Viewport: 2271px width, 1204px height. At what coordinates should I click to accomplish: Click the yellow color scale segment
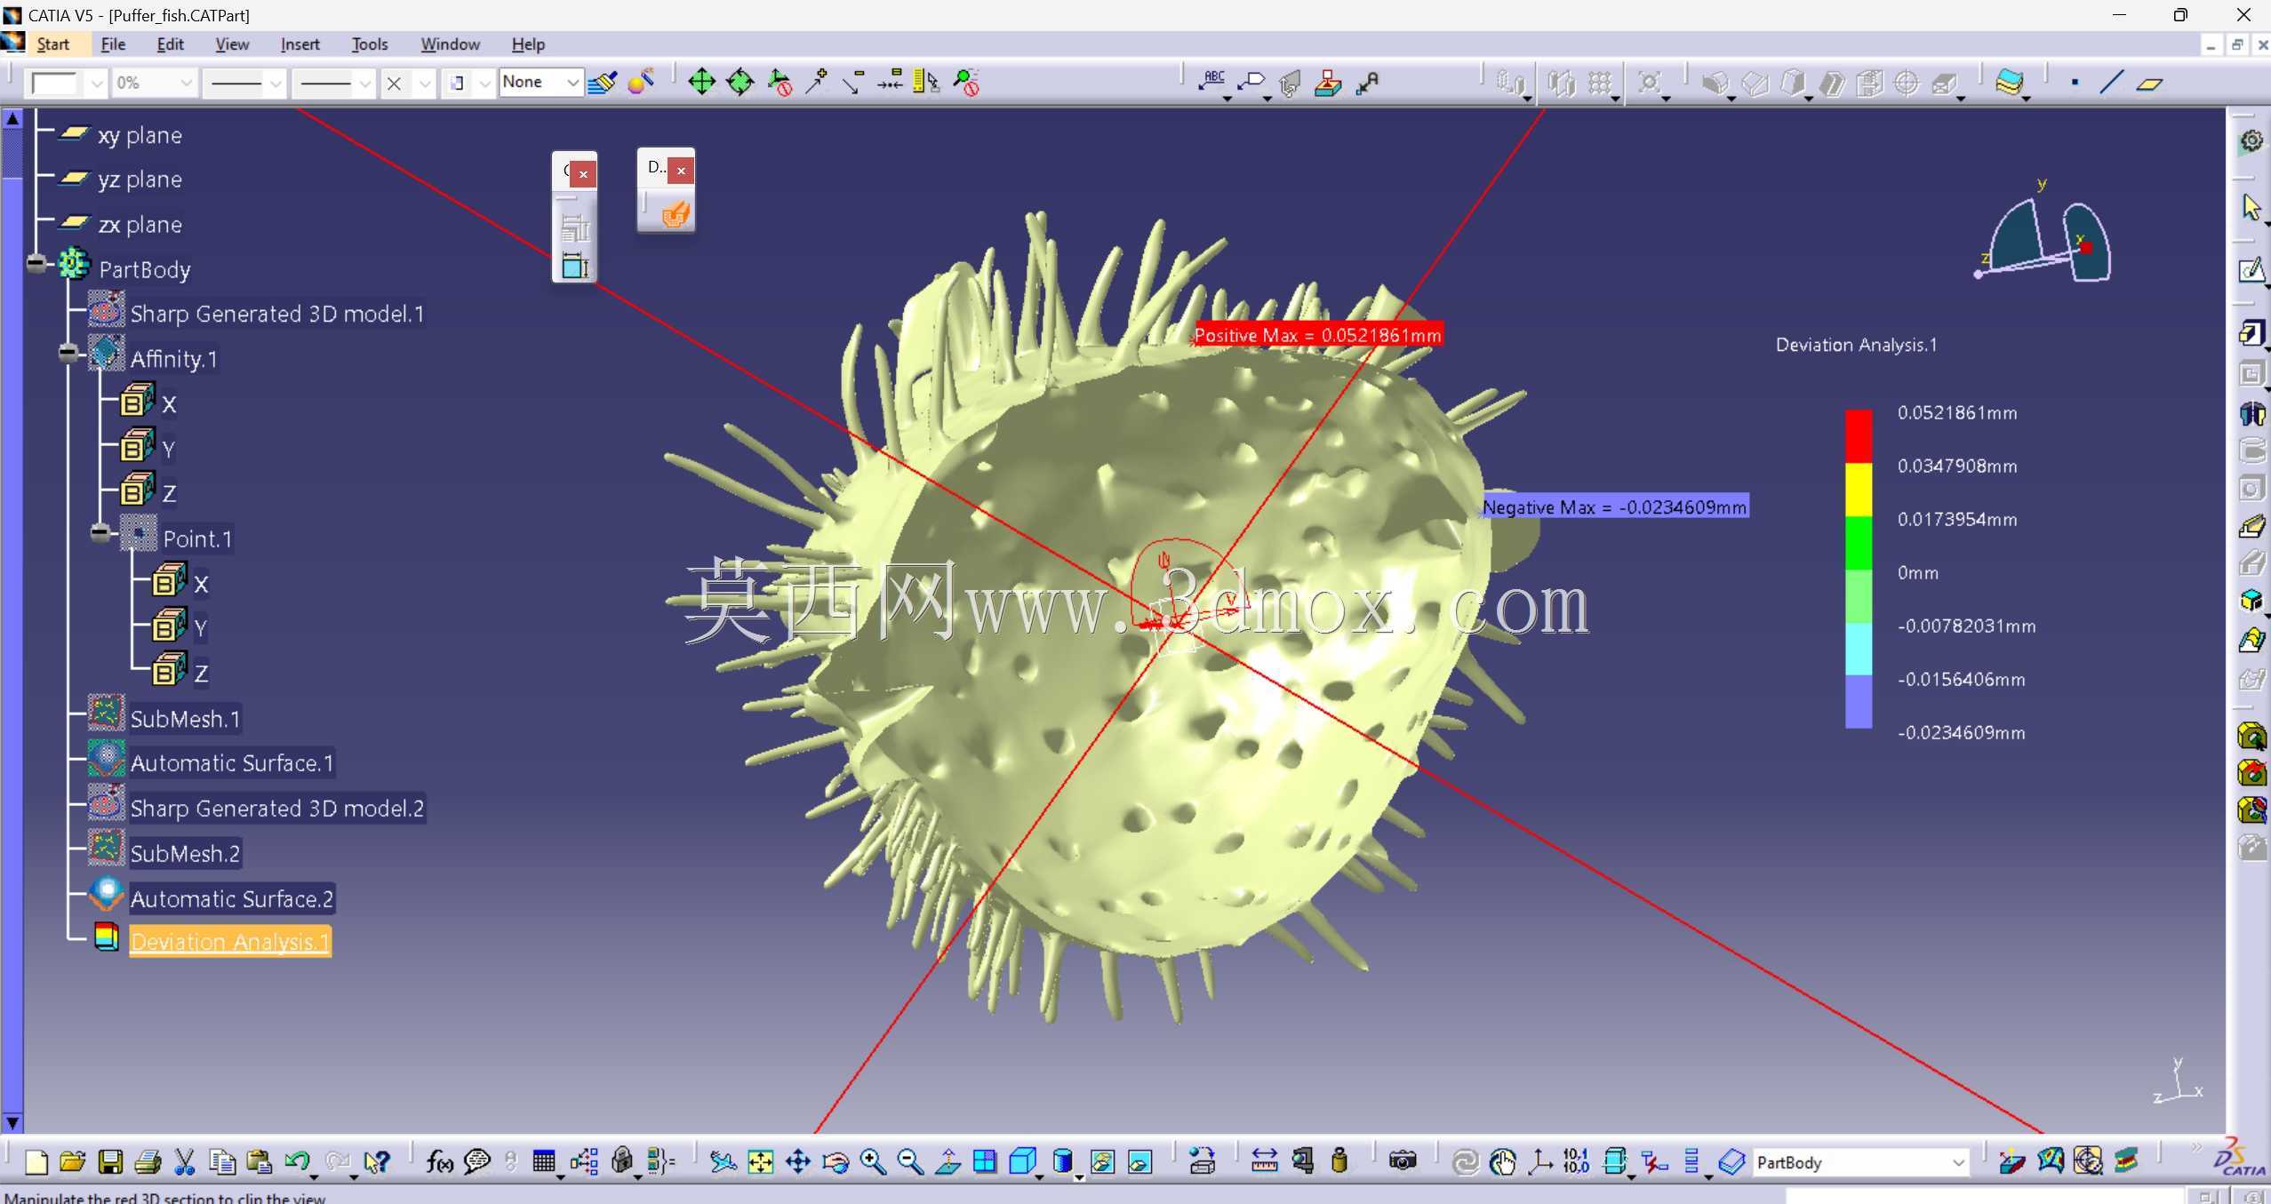point(1859,489)
